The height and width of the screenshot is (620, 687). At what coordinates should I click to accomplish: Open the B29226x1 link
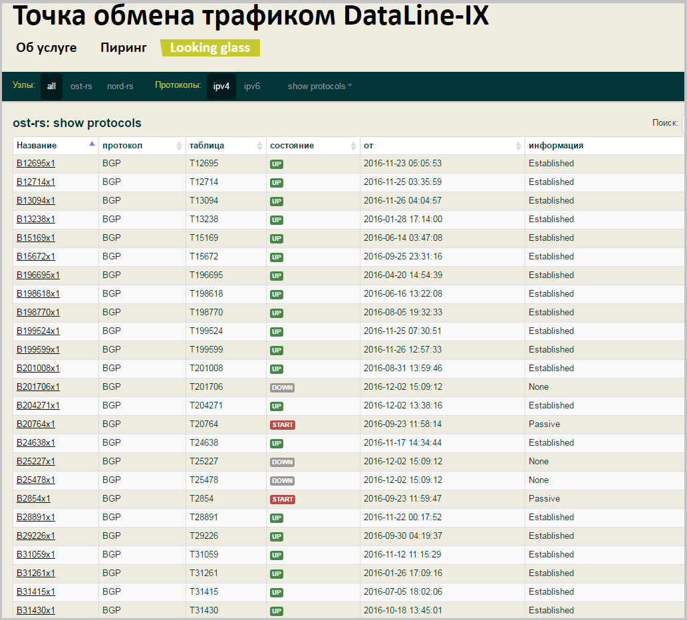coord(36,536)
